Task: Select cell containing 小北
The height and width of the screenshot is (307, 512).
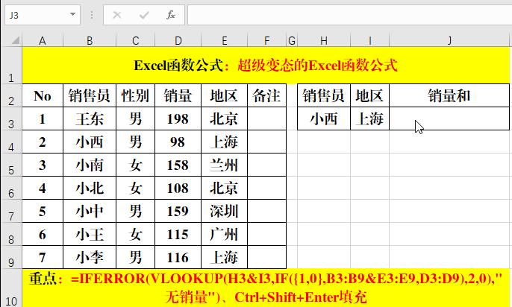Action: click(90, 188)
